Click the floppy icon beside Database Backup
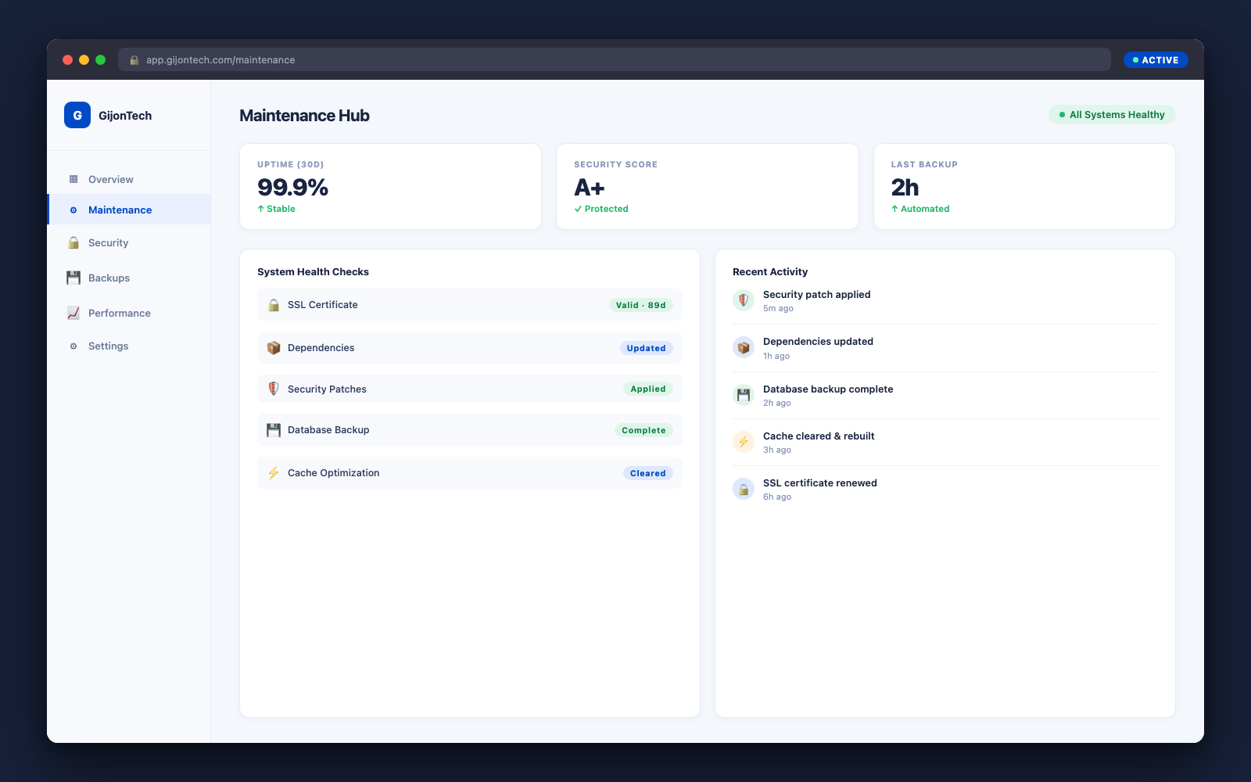The image size is (1251, 782). 274,430
